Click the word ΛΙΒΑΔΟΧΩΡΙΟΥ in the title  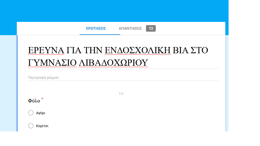click(x=113, y=63)
